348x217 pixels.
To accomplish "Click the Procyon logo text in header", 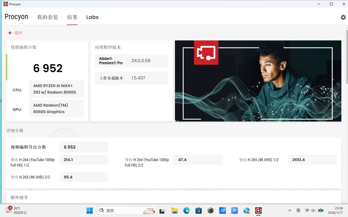I will pyautogui.click(x=16, y=17).
